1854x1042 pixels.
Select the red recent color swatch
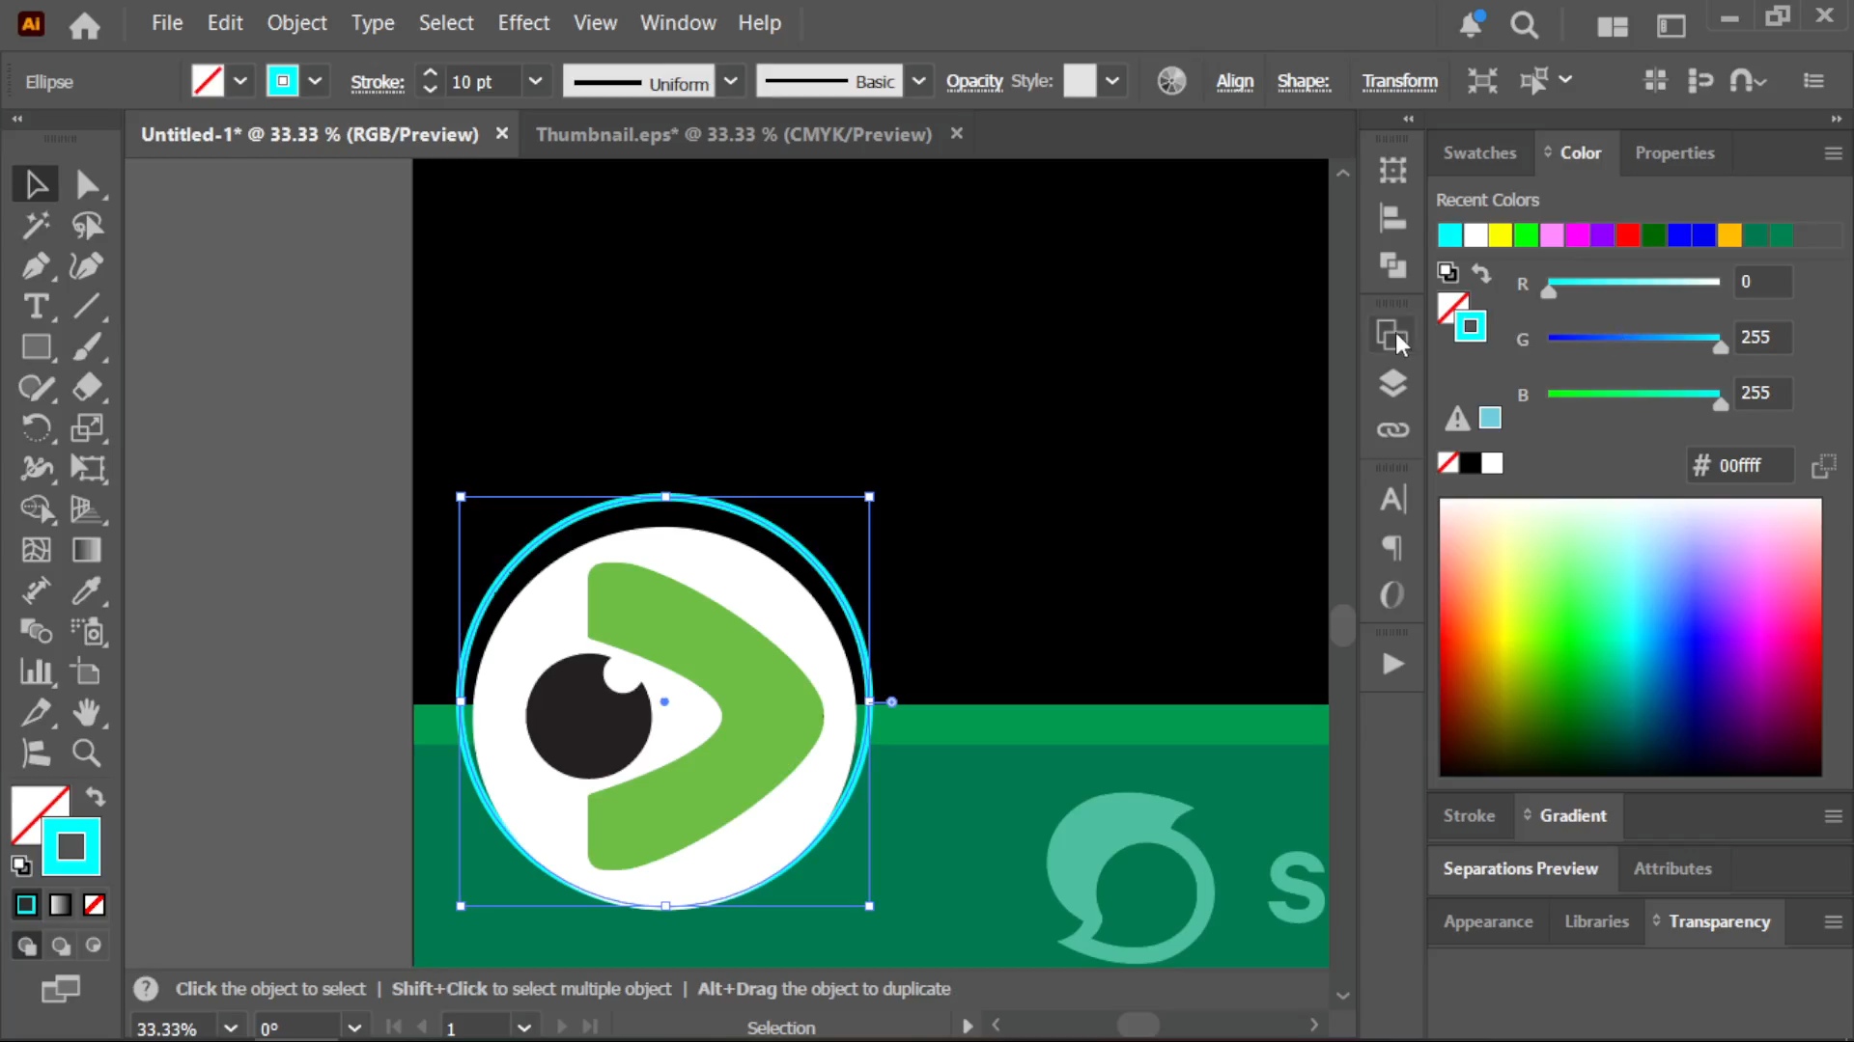coord(1628,235)
